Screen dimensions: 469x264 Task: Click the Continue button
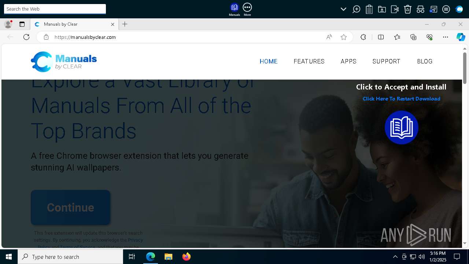click(70, 208)
